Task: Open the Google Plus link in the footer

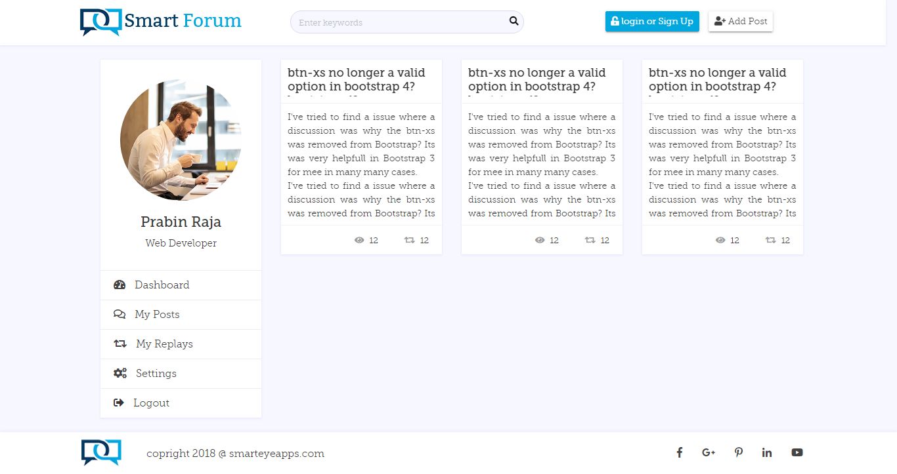Action: click(709, 452)
